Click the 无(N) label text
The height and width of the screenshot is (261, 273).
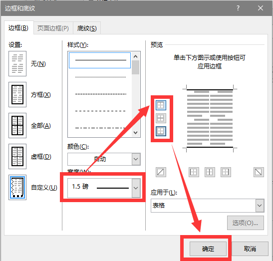pyautogui.click(x=38, y=64)
